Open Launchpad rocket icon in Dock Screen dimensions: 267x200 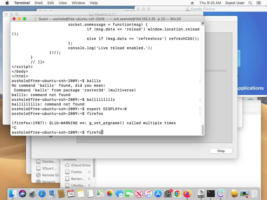click(32, 193)
